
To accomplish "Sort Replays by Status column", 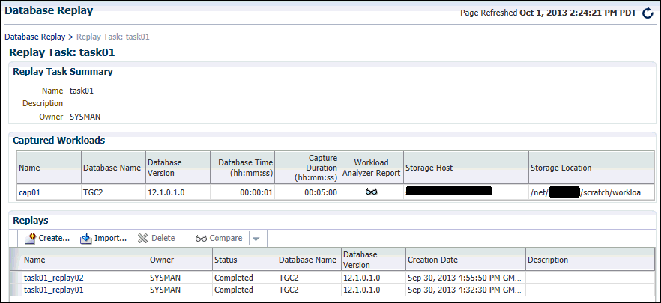I will click(x=227, y=260).
